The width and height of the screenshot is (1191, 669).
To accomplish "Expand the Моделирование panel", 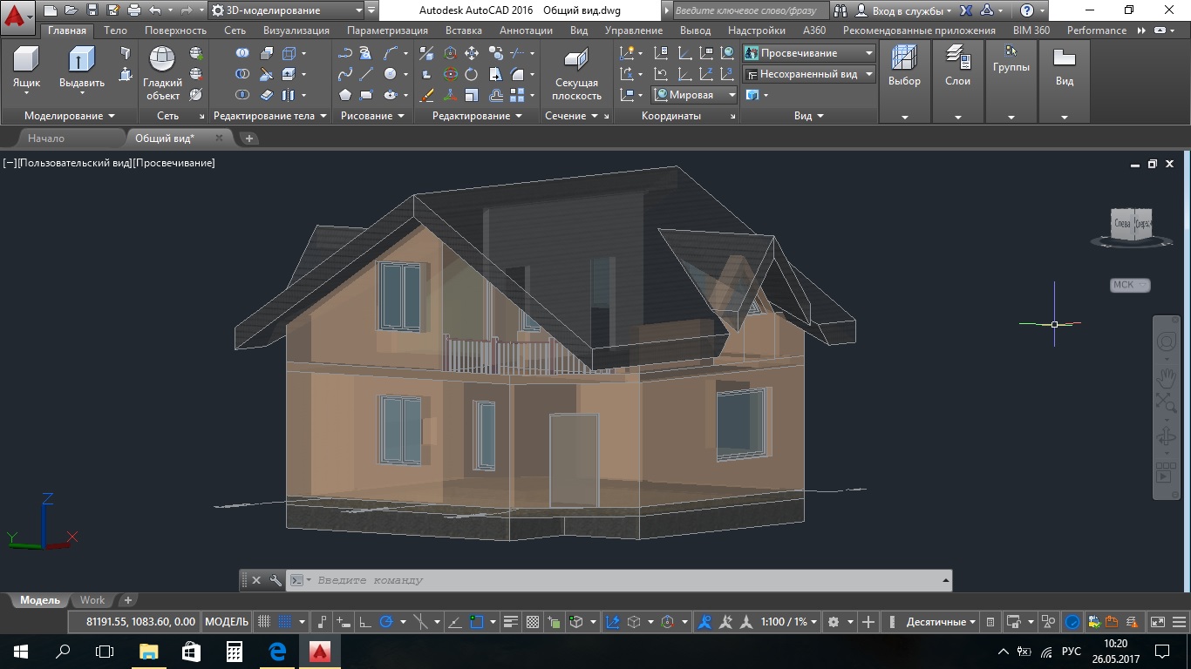I will click(x=69, y=116).
